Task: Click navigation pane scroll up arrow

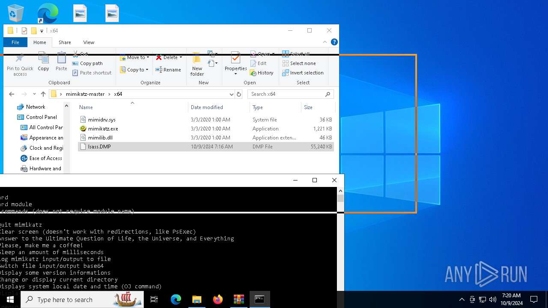Action: 66,106
